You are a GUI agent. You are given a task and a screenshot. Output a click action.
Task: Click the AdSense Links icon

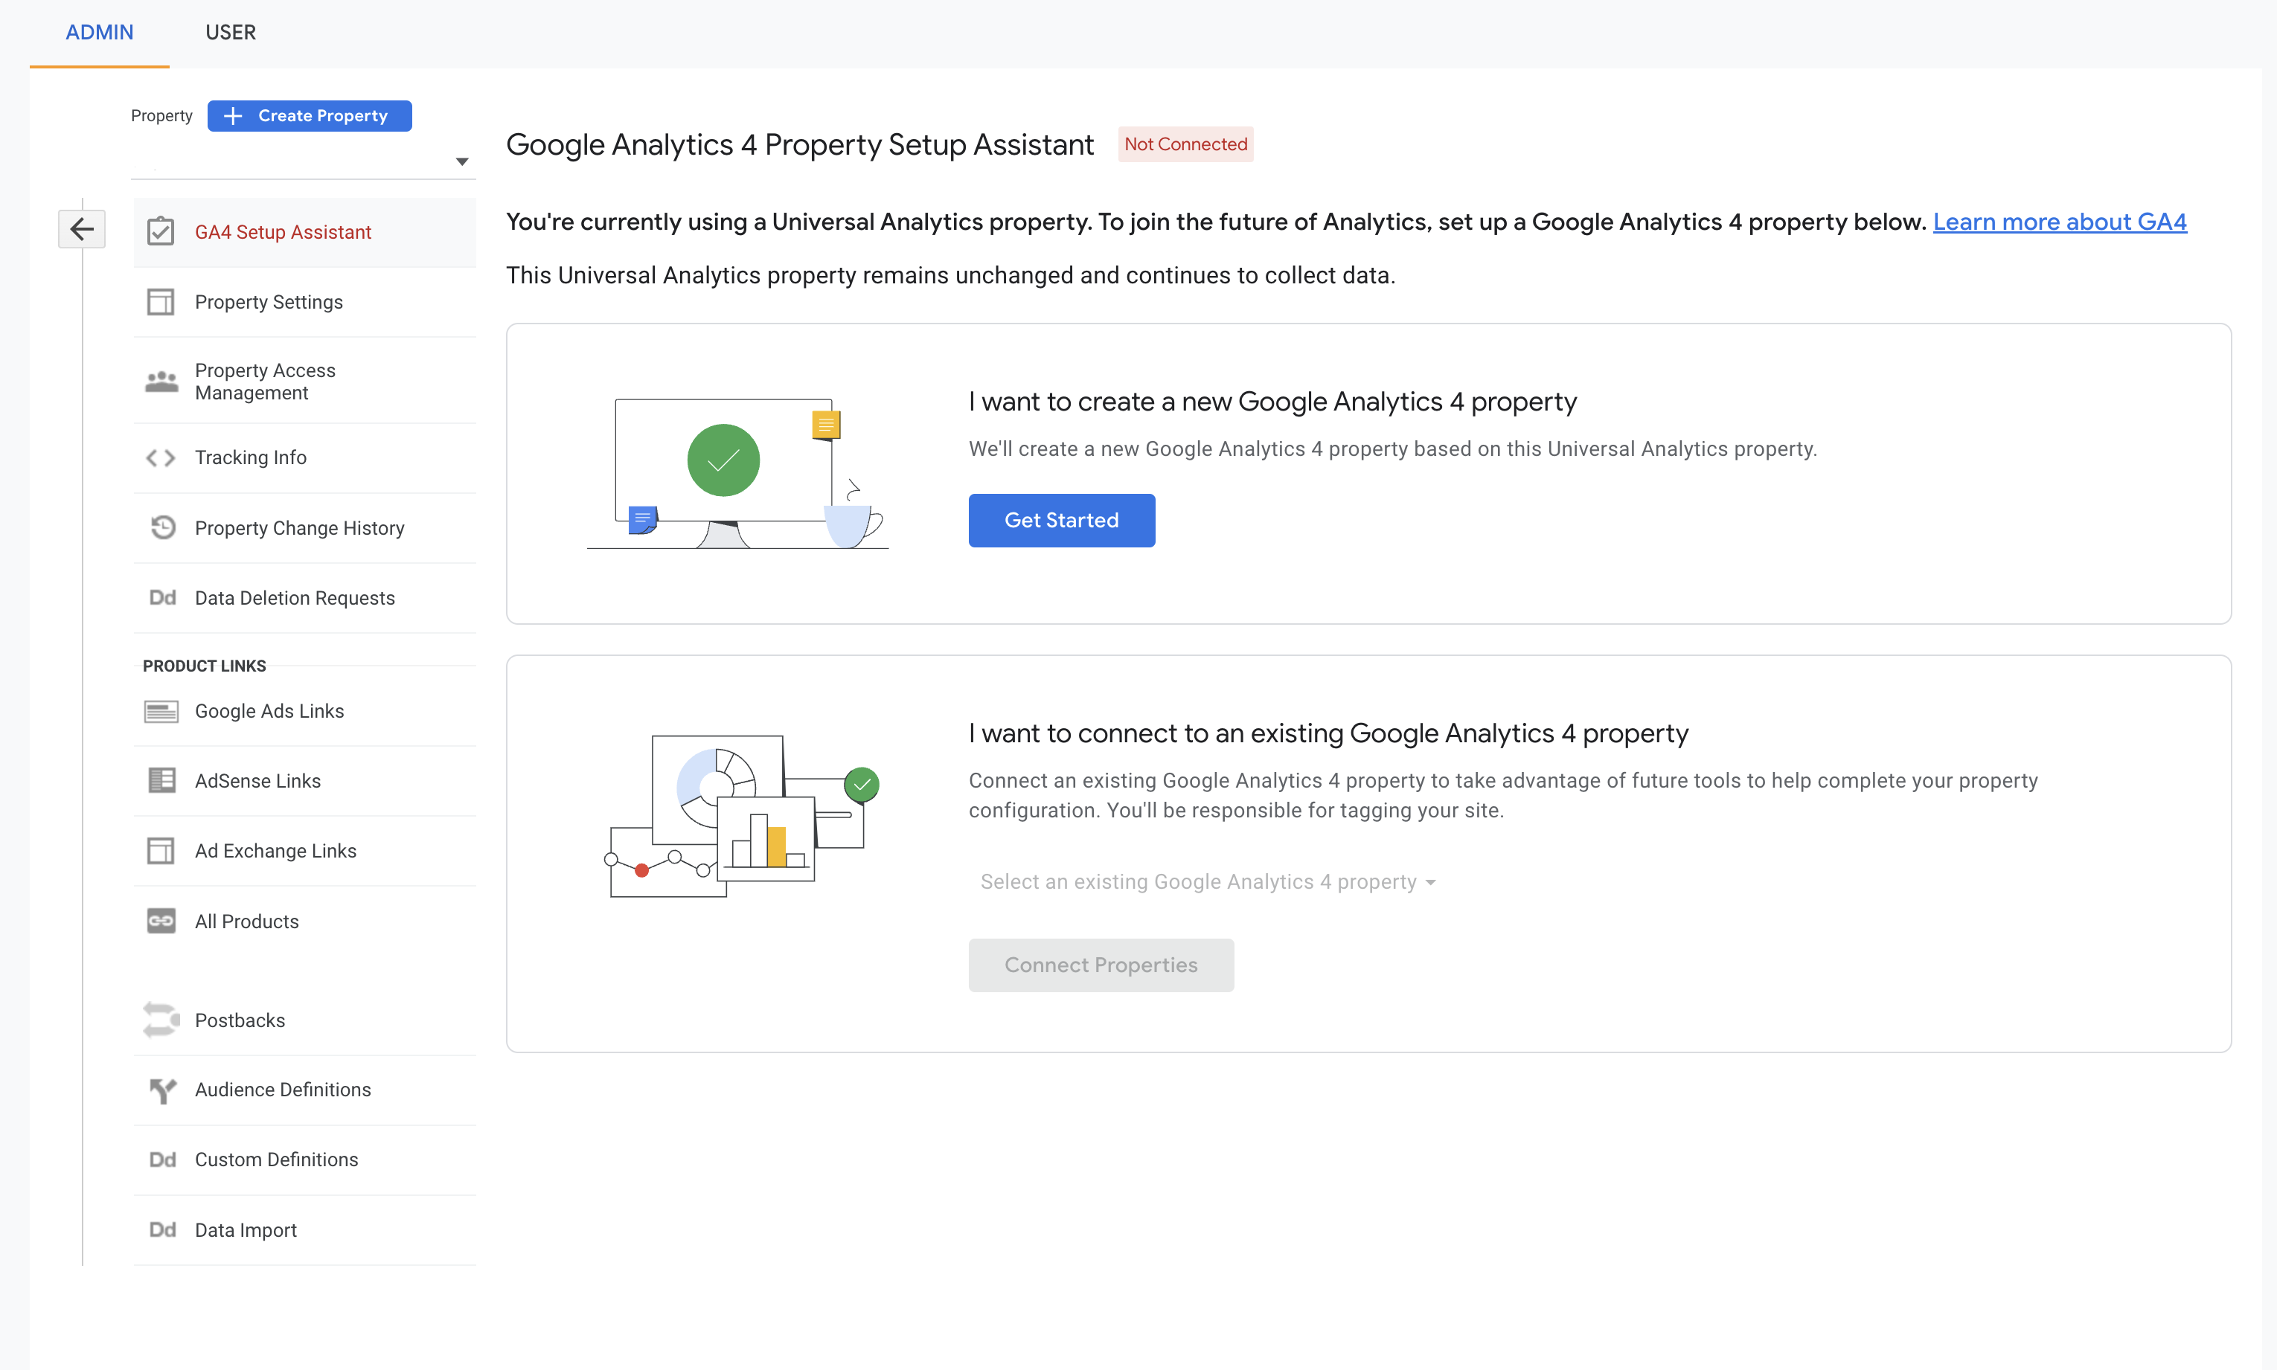pyautogui.click(x=161, y=781)
